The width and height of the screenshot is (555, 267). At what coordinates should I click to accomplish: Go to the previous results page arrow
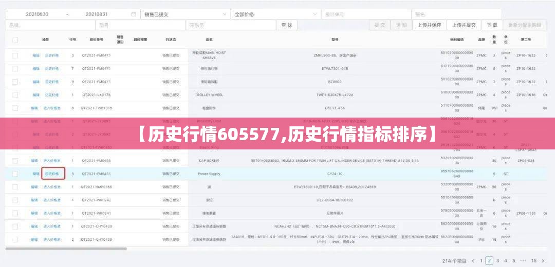473,261
